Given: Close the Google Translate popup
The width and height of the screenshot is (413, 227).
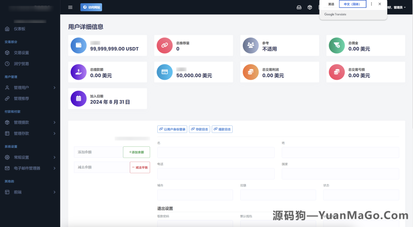Looking at the screenshot, I should [380, 4].
